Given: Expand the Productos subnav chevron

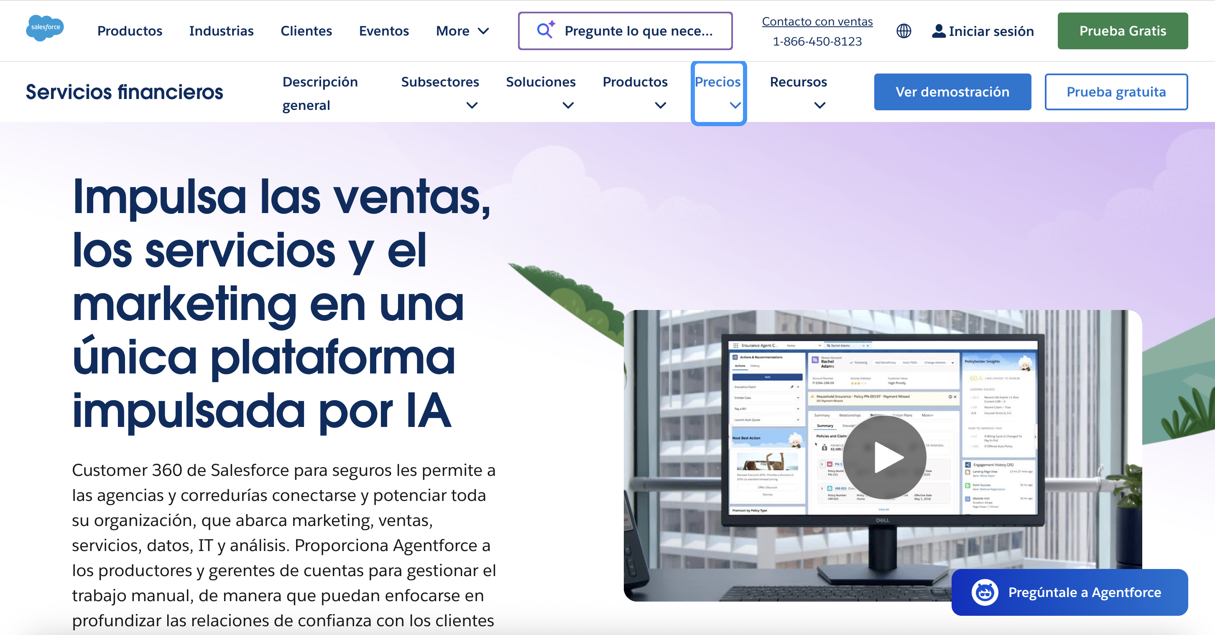Looking at the screenshot, I should click(x=660, y=105).
